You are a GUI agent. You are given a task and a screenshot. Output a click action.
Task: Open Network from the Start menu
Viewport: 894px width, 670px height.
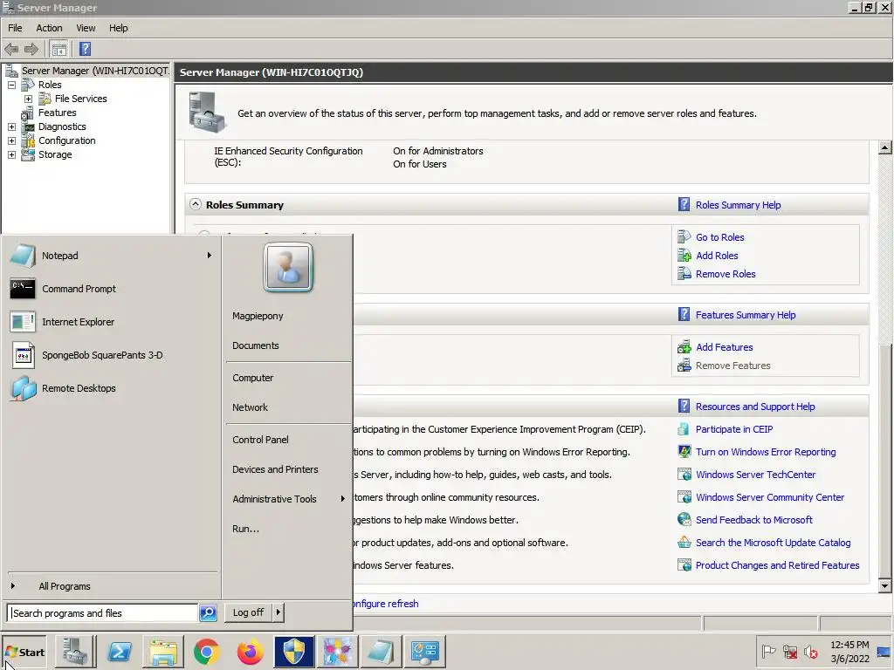[x=250, y=407]
